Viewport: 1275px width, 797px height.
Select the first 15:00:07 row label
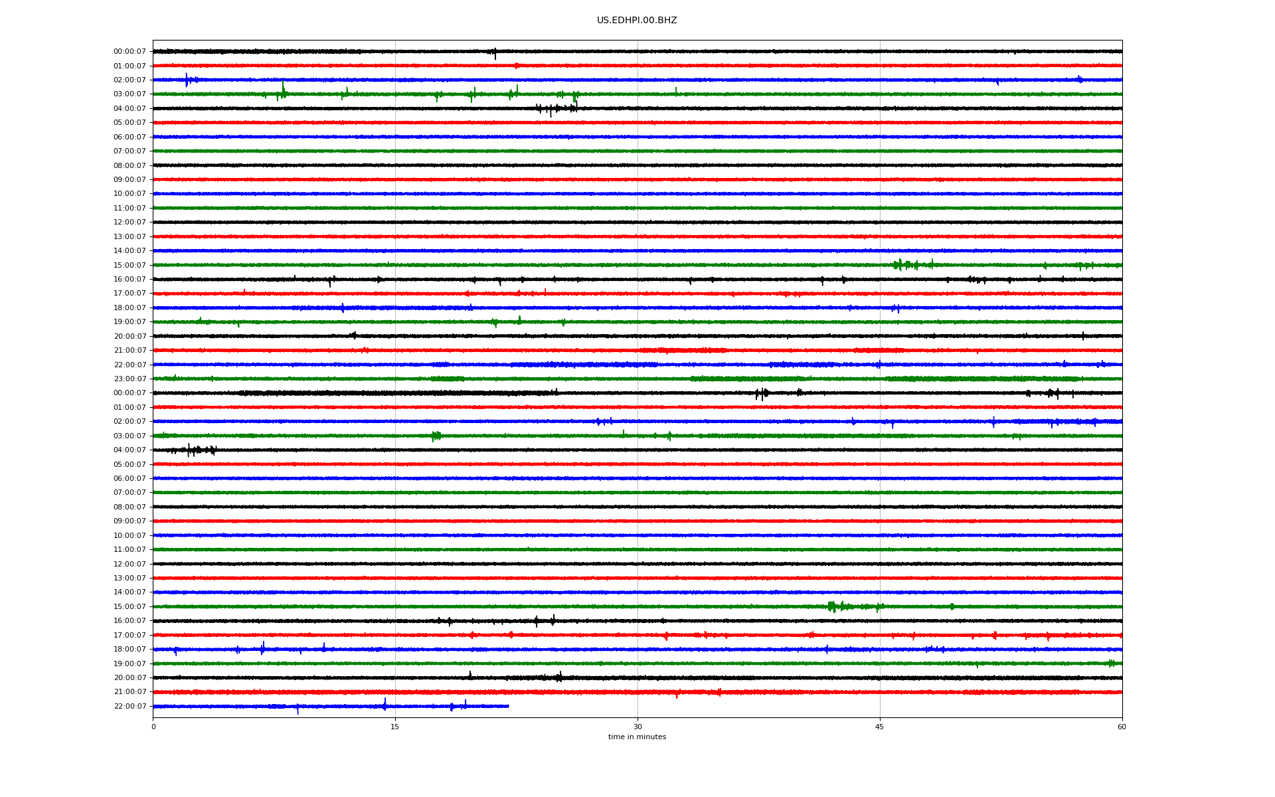[129, 266]
